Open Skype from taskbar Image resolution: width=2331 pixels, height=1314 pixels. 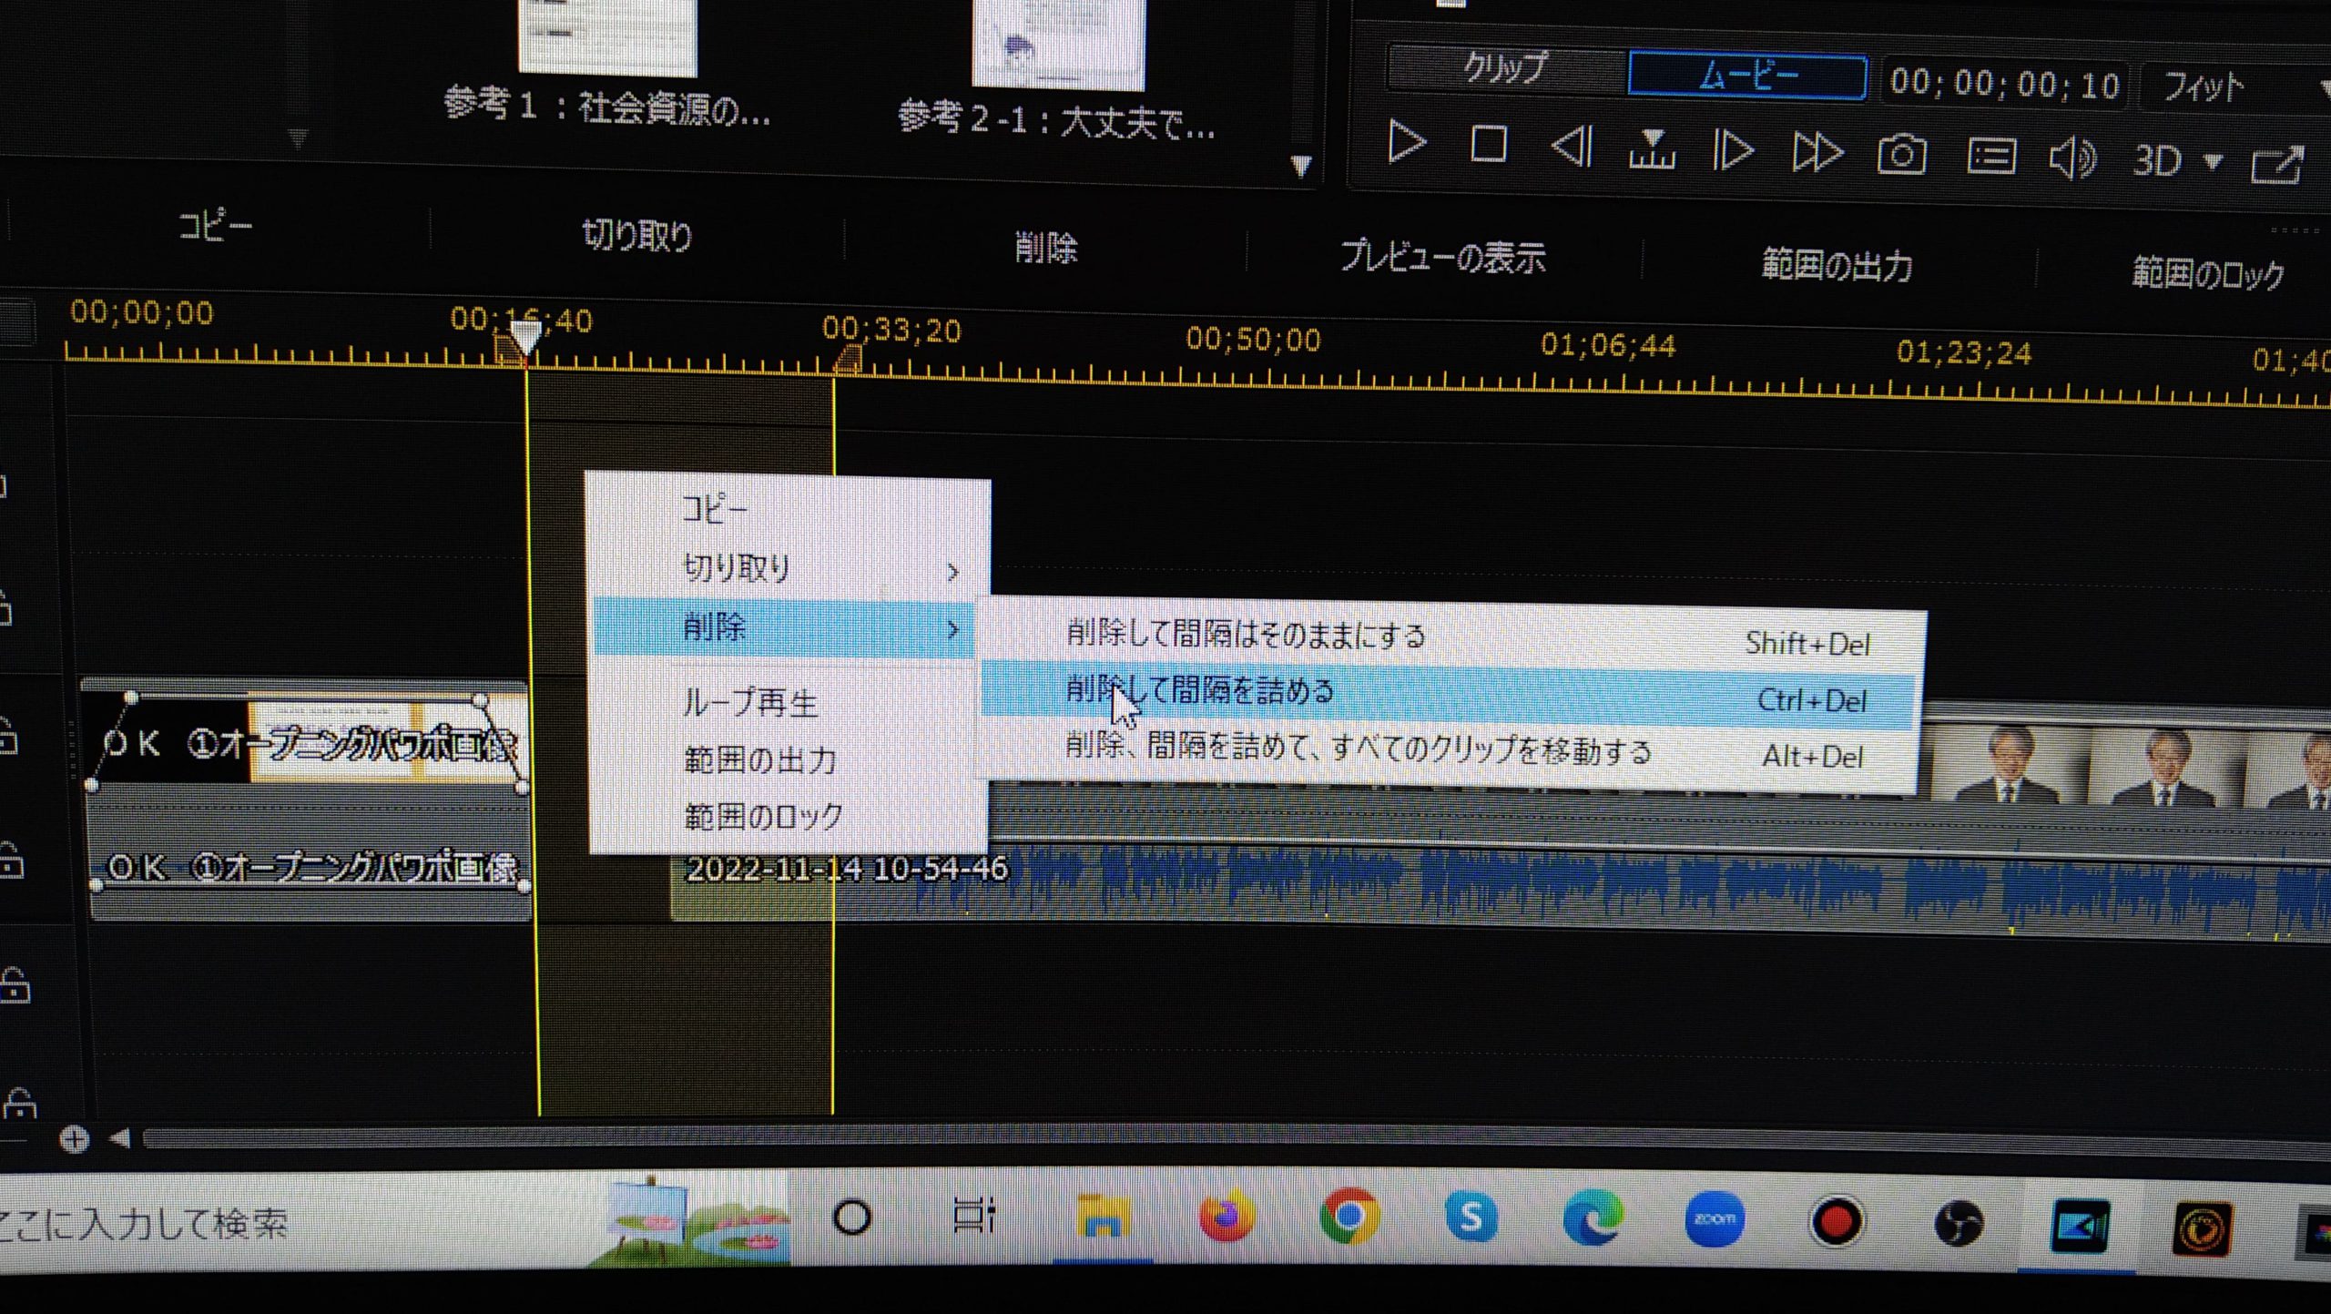pos(1471,1217)
